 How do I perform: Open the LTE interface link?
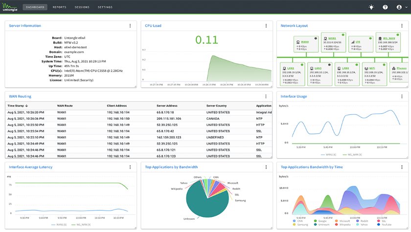coord(358,42)
